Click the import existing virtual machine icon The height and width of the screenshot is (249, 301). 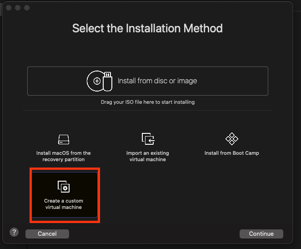click(x=147, y=139)
